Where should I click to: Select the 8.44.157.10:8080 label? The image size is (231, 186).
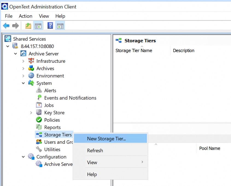pos(37,46)
